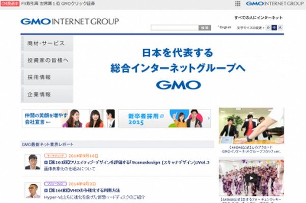Click the date 2014年9月10日
306x203 pixels.
pos(84,156)
